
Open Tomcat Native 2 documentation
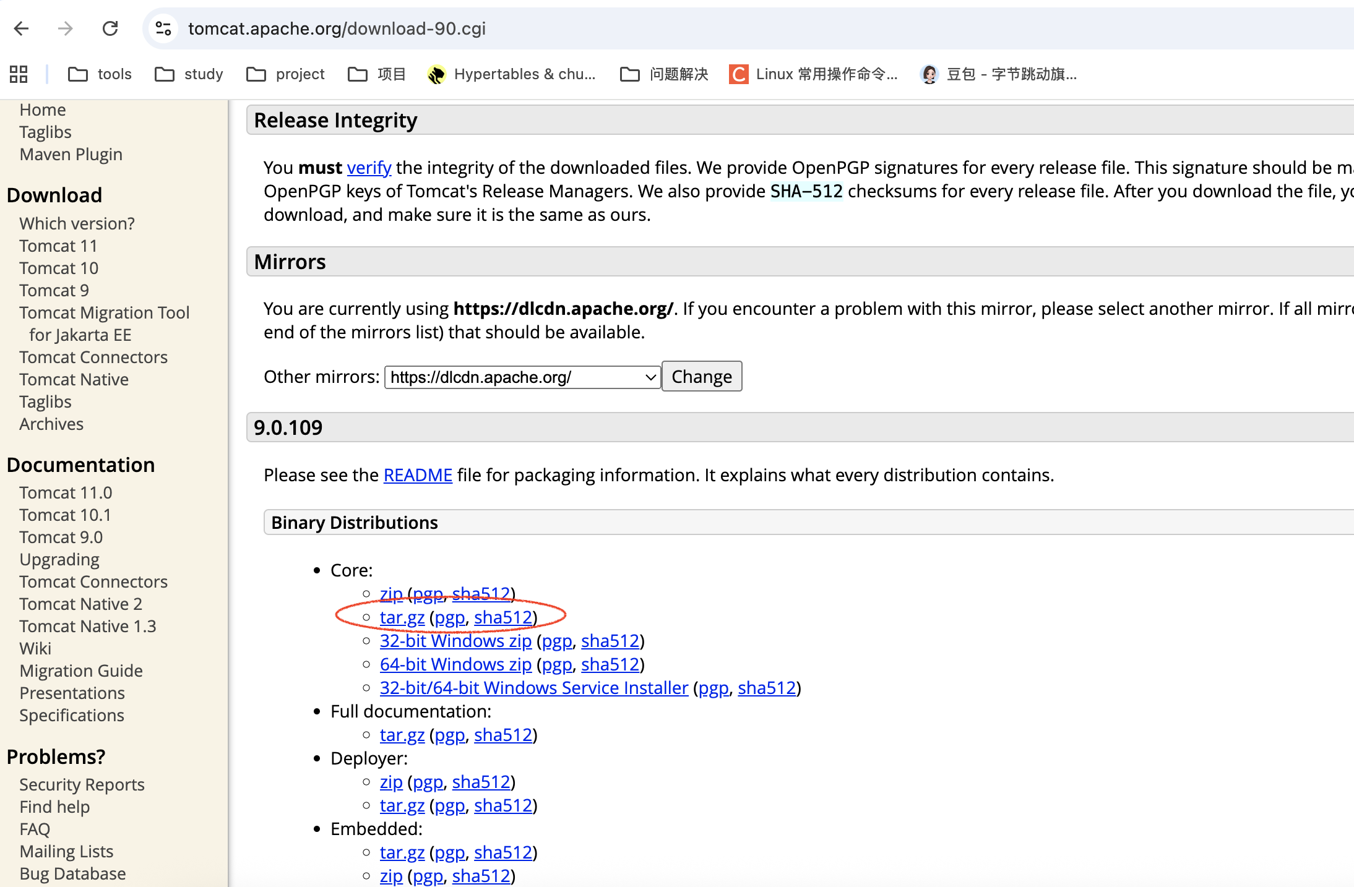pos(81,604)
